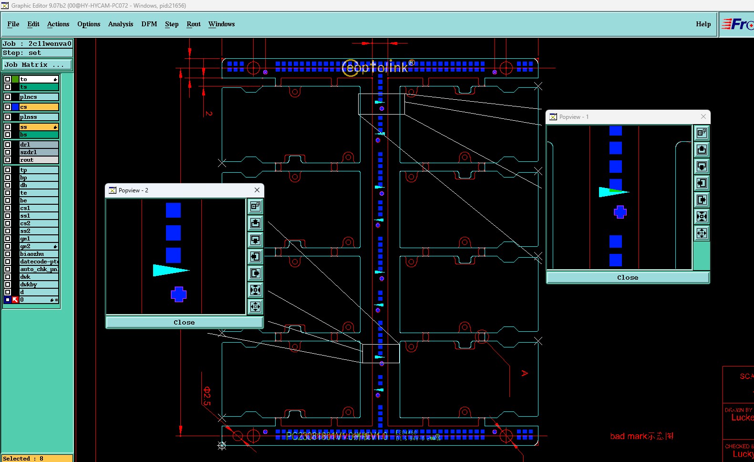Click the zoom out (outward arrows) icon in Popview - 2

tap(256, 307)
